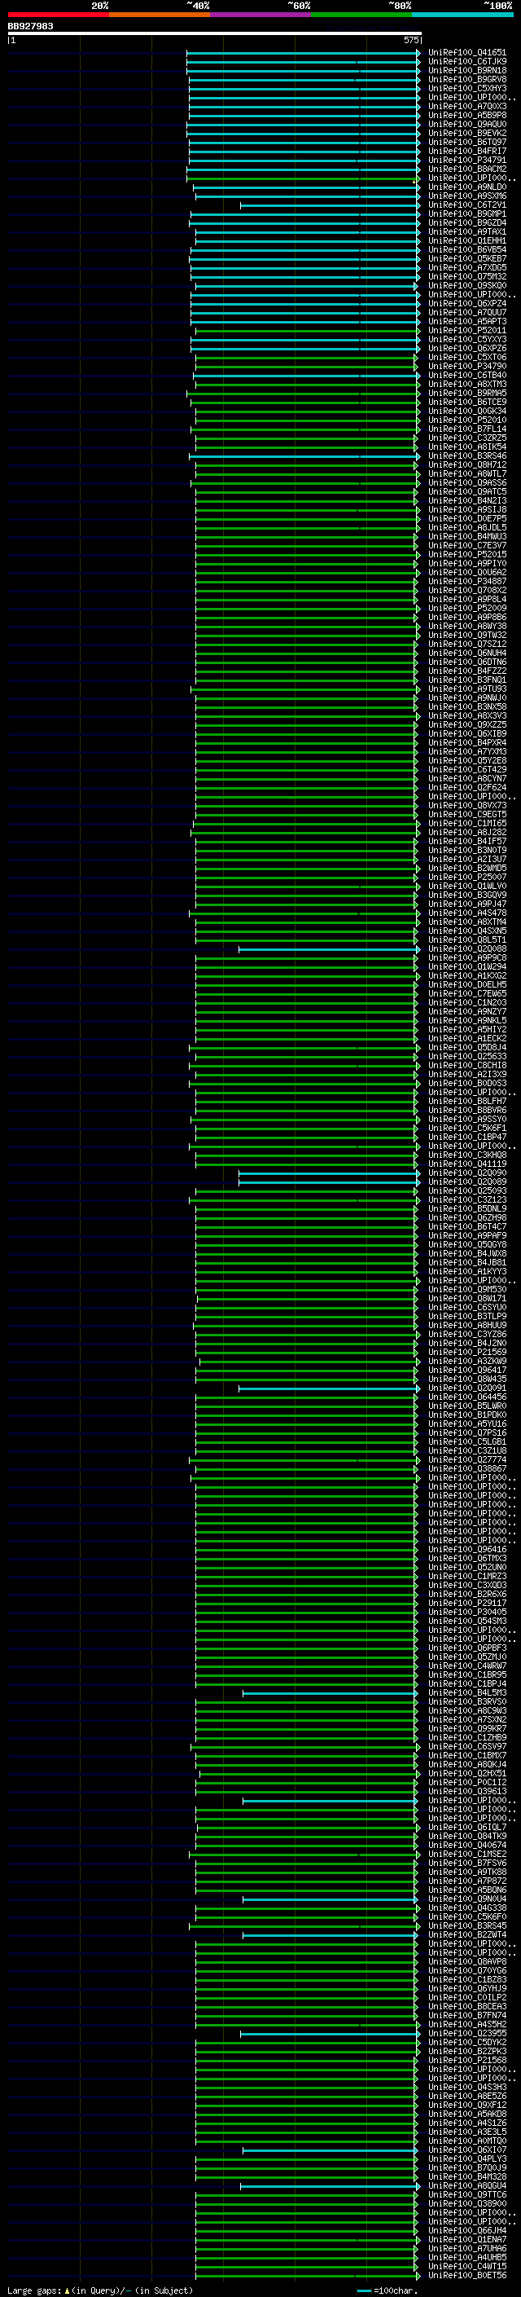The height and width of the screenshot is (2297, 521).
Task: Select hit UniRef100_P21569
Action: pyautogui.click(x=466, y=1352)
